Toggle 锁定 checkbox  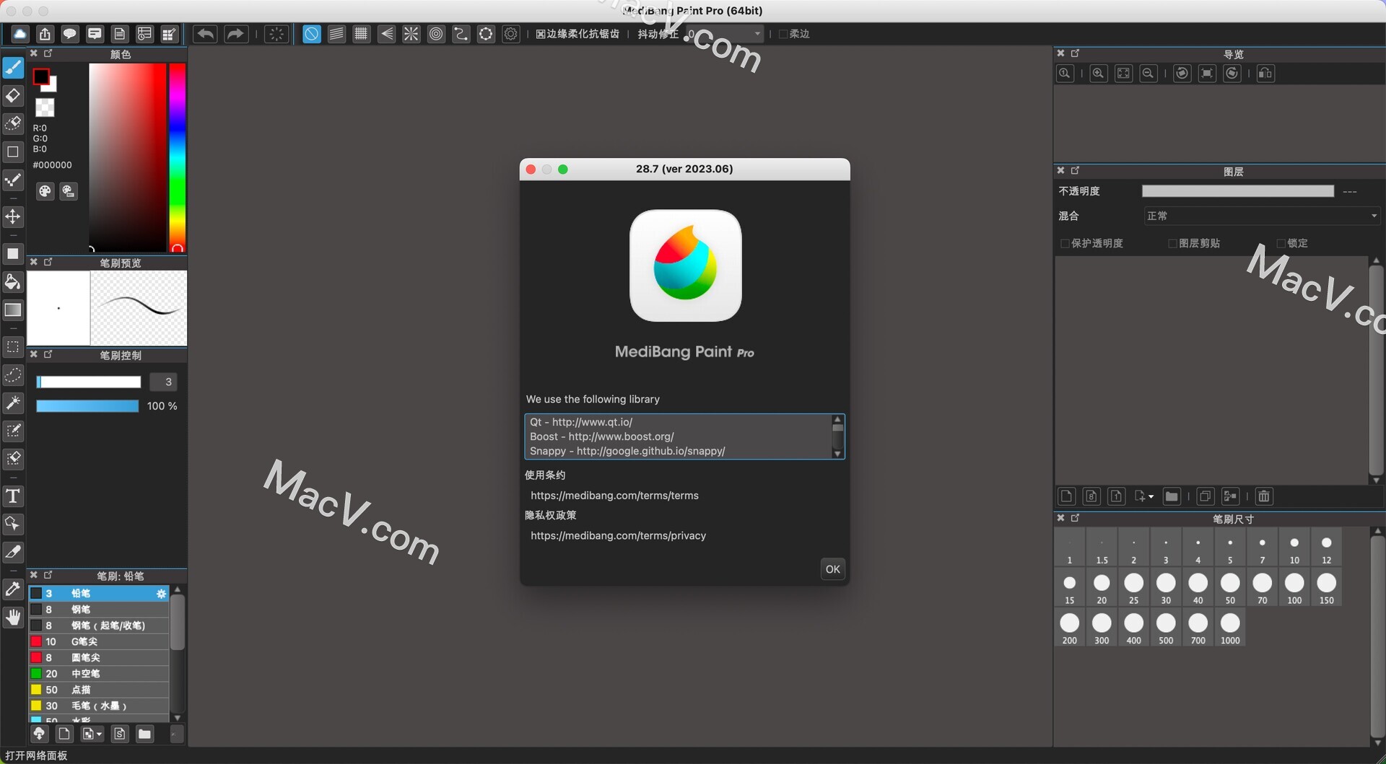(x=1281, y=244)
